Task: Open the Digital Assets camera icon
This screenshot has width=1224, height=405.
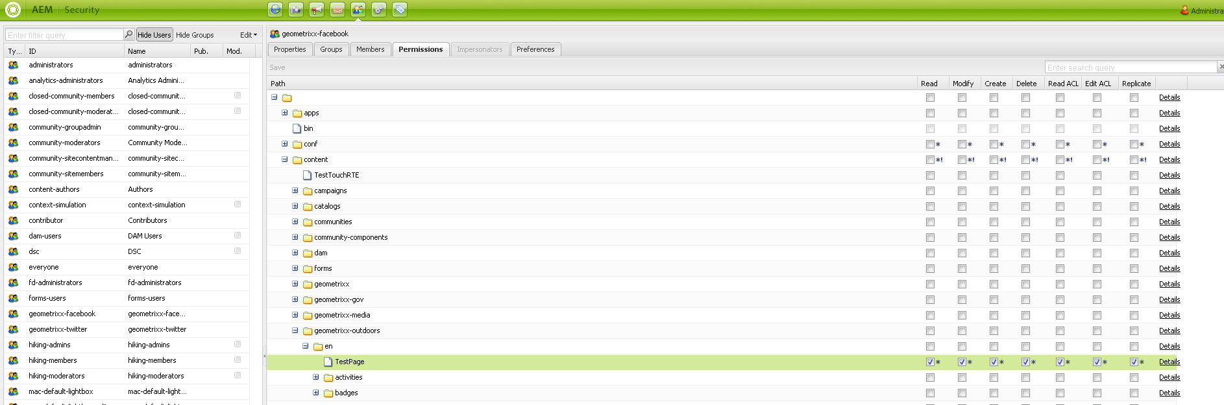Action: click(x=296, y=9)
